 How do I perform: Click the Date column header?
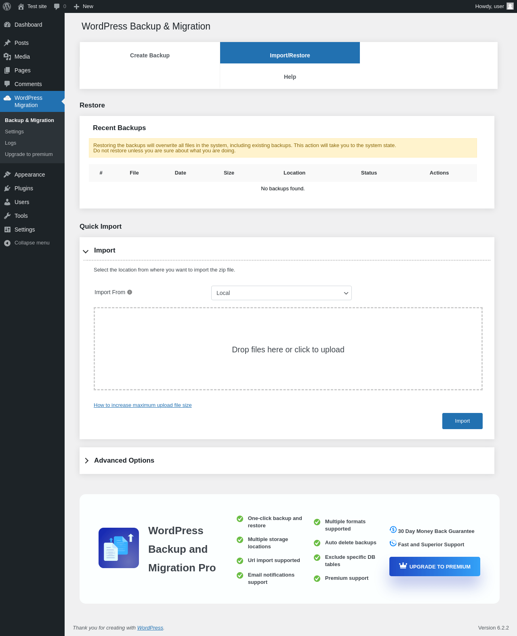(x=181, y=173)
